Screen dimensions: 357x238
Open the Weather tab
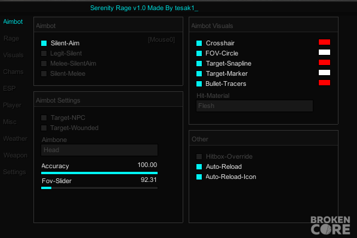15,138
